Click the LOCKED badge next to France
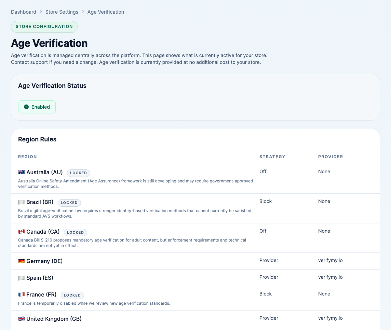Viewport: 391px width, 330px height. [72, 295]
